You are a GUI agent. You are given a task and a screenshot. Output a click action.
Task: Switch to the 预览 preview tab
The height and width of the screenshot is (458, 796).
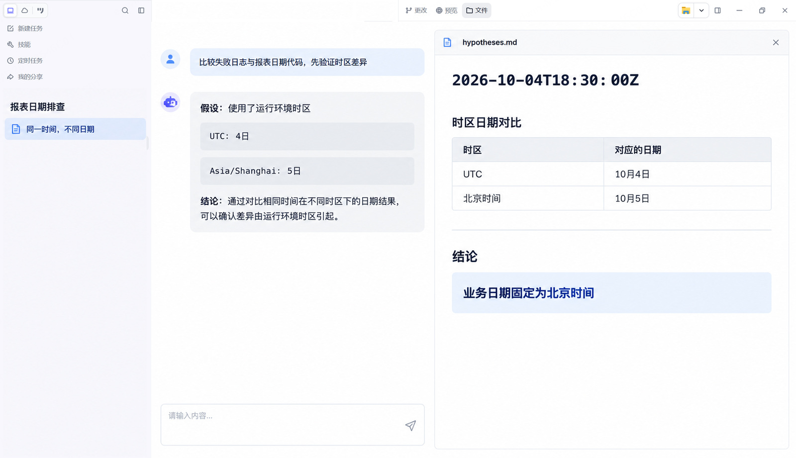click(446, 10)
